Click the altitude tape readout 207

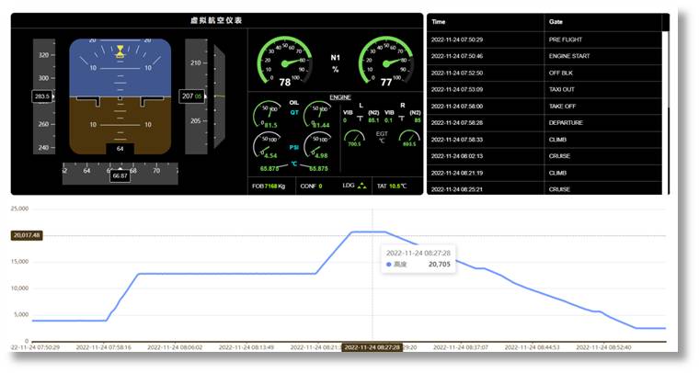pos(193,96)
